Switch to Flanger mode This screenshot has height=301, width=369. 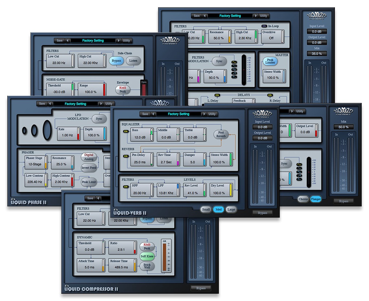click(316, 199)
